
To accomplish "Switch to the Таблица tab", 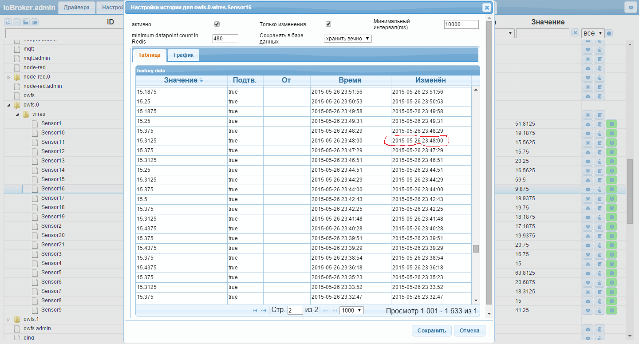I will click(x=150, y=55).
